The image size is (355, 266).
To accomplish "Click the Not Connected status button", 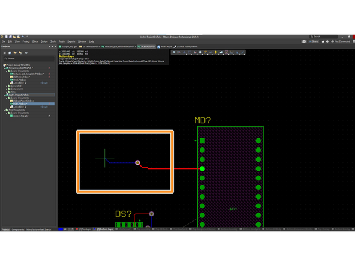I will pyautogui.click(x=341, y=41).
